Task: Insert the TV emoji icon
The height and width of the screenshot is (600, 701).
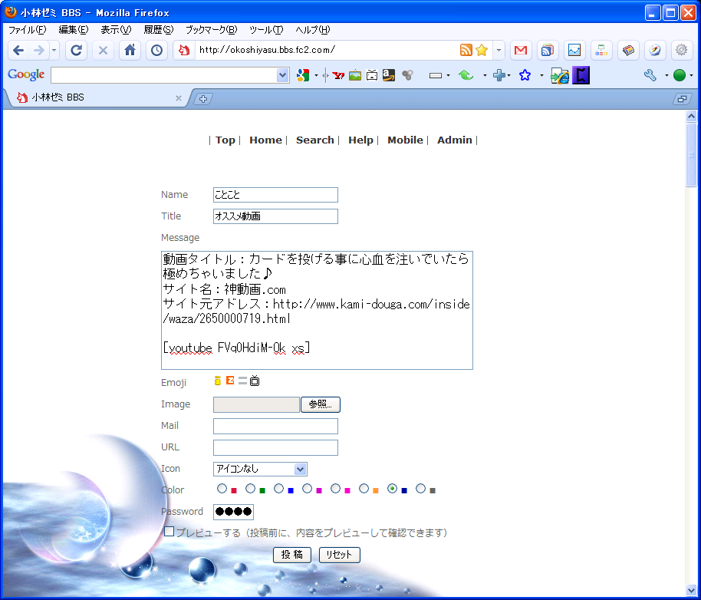Action: pos(255,381)
